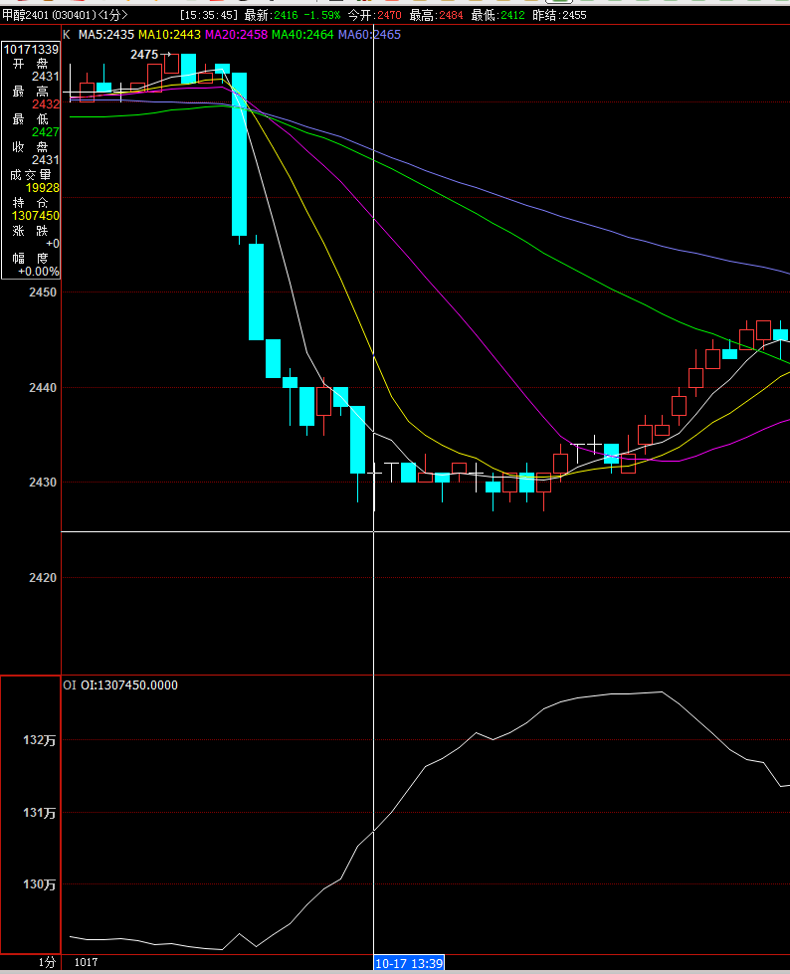This screenshot has width=790, height=974.
Task: Click the header 最低:2412 value
Action: click(x=497, y=15)
